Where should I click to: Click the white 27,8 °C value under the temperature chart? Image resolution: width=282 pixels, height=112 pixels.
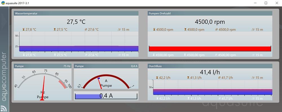[x=31, y=55]
